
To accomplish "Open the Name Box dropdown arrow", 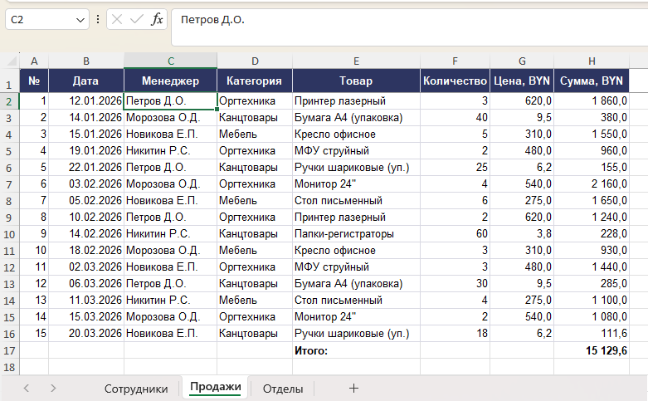I will pos(80,20).
